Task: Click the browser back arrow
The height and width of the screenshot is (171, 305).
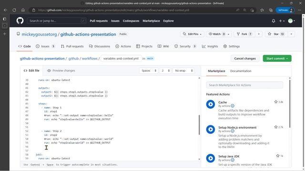Action: 5,10
